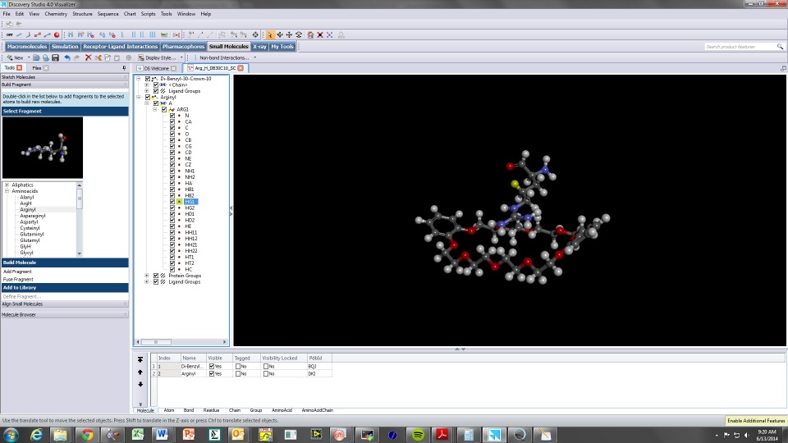
Task: Uncheck the Di-Benzyl-30-Crown-10 visibility checkbox
Action: [148, 79]
